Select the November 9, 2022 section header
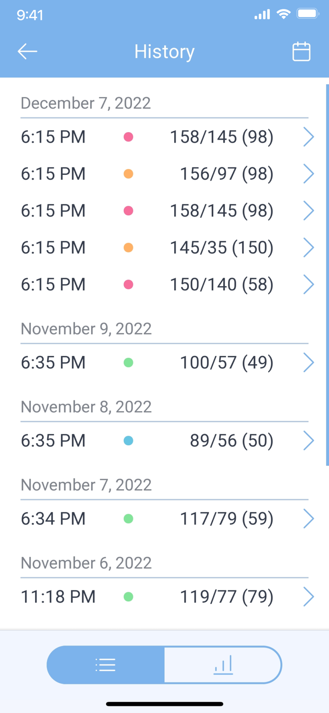This screenshot has height=713, width=329. point(86,328)
